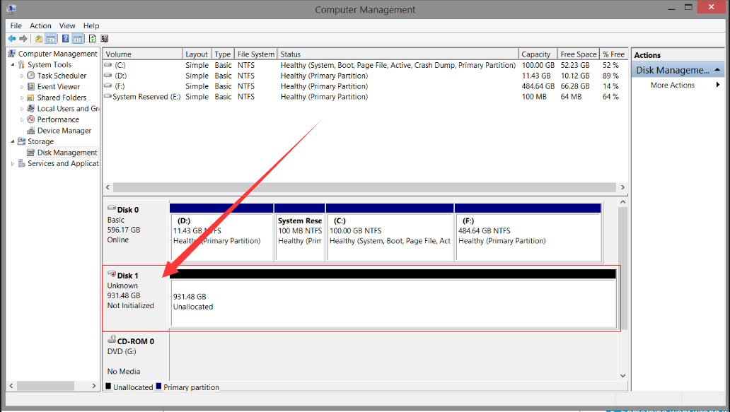Collapse the Disk Management actions section
This screenshot has width=730, height=412.
718,70
